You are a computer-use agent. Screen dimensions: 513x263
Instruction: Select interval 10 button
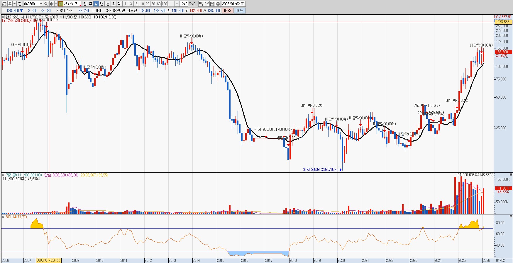pyautogui.click(x=142, y=4)
